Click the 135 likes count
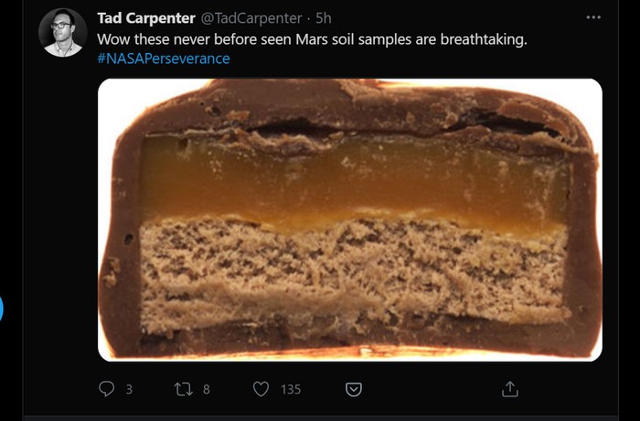This screenshot has width=640, height=421. click(x=291, y=389)
